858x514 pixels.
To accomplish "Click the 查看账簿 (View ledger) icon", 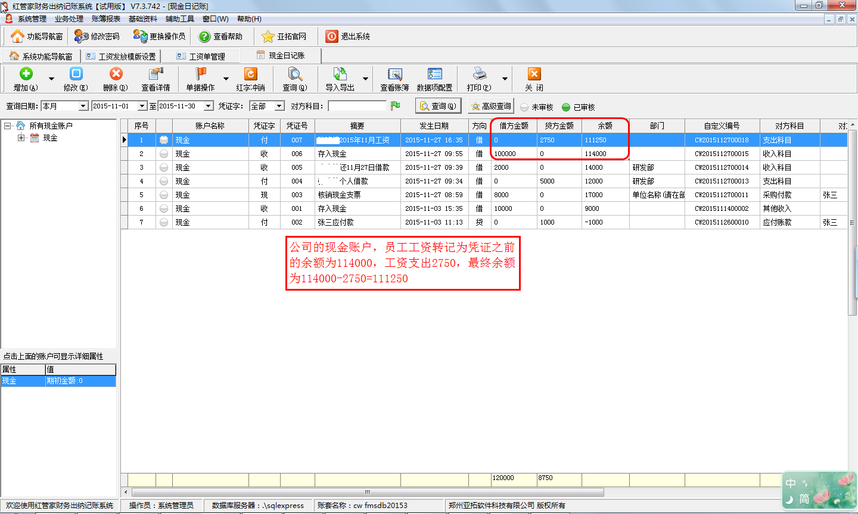I will (x=394, y=74).
